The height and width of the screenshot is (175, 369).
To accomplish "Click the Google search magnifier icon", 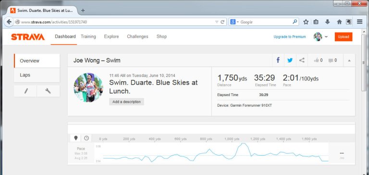I will (295, 22).
